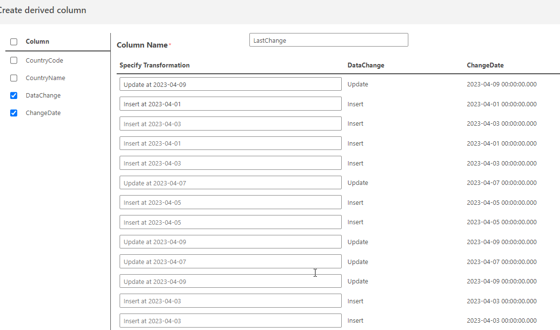
Task: Click the first 'Insert at 2023-04-05' transformation field
Action: coord(230,202)
